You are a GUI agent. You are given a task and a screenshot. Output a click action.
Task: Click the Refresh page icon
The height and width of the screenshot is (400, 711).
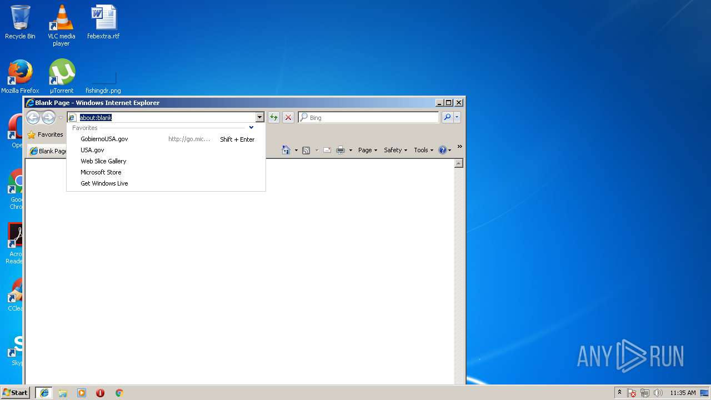273,117
